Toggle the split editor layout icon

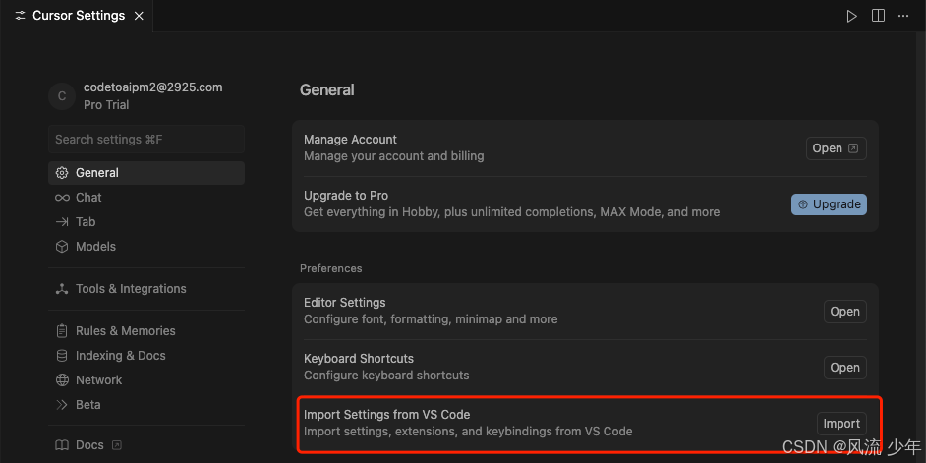tap(878, 16)
